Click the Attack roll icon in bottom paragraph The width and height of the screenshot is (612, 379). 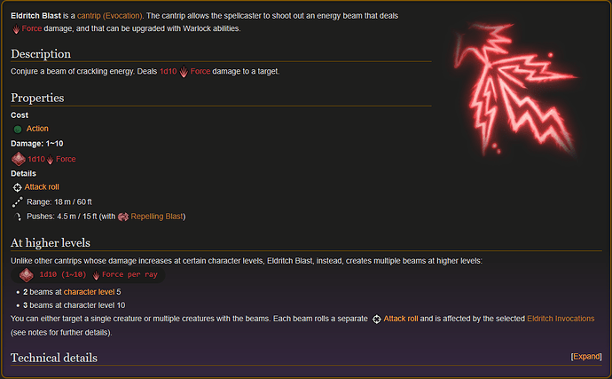[x=376, y=320]
